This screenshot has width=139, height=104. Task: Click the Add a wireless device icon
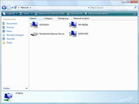tap(86, 14)
